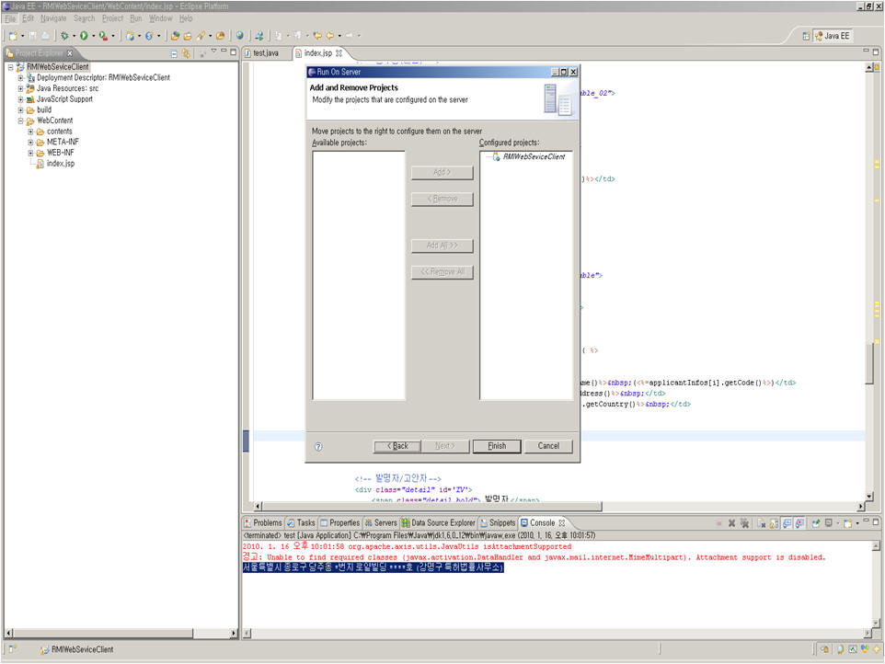Click the Finish button
The width and height of the screenshot is (885, 664).
[497, 446]
